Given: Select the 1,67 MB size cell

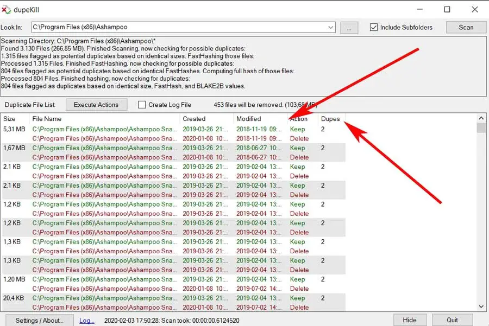Looking at the screenshot, I should [x=14, y=148].
